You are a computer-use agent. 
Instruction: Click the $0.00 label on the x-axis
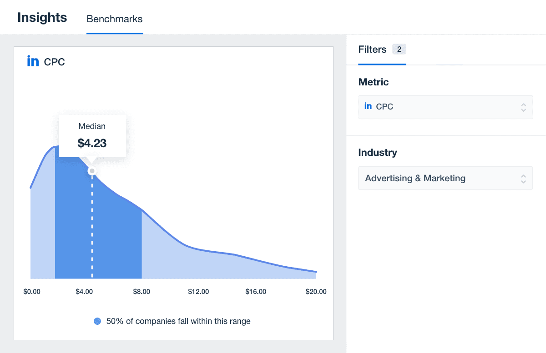[32, 291]
